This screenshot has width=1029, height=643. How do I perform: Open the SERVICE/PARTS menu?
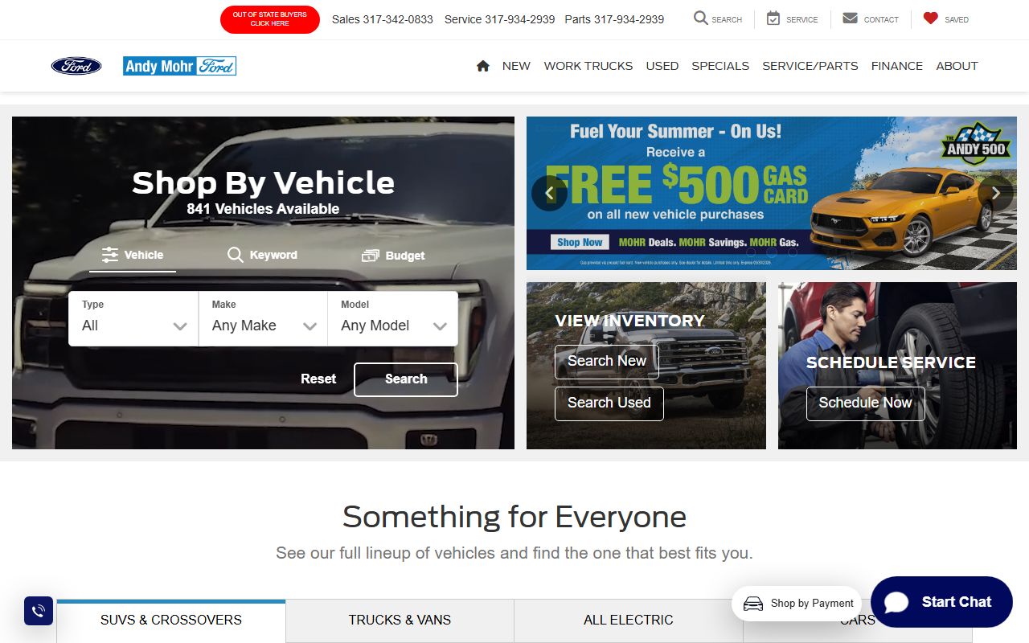tap(810, 66)
